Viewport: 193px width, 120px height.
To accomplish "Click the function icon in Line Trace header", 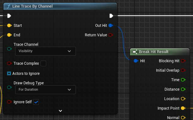I will pos(9,6).
